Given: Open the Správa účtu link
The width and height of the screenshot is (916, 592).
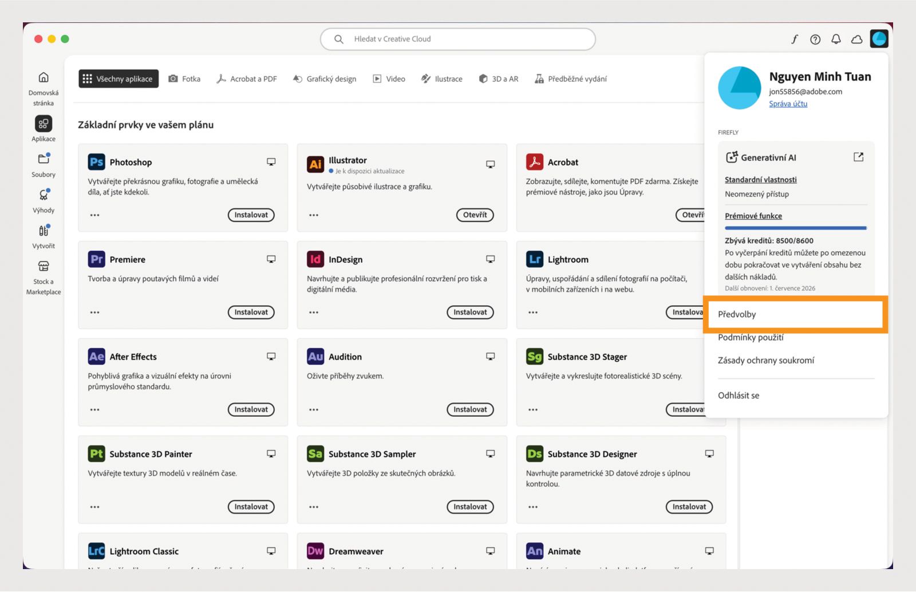Looking at the screenshot, I should pyautogui.click(x=788, y=104).
